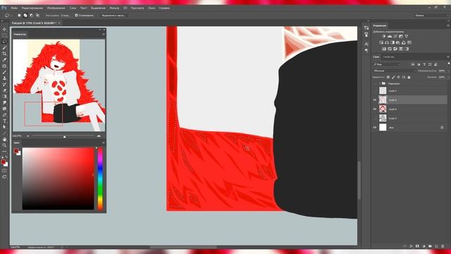This screenshot has width=451, height=254.
Task: Click the Растушевка feather input field
Action: (x=65, y=16)
